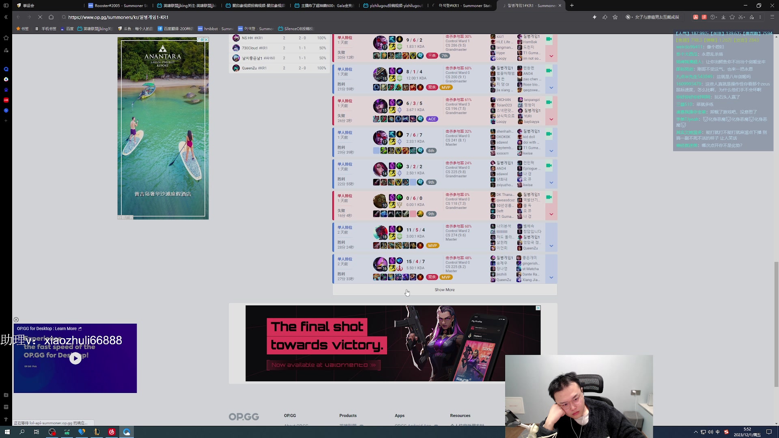Expand details of the 0/6/0 loss match

pos(551,214)
